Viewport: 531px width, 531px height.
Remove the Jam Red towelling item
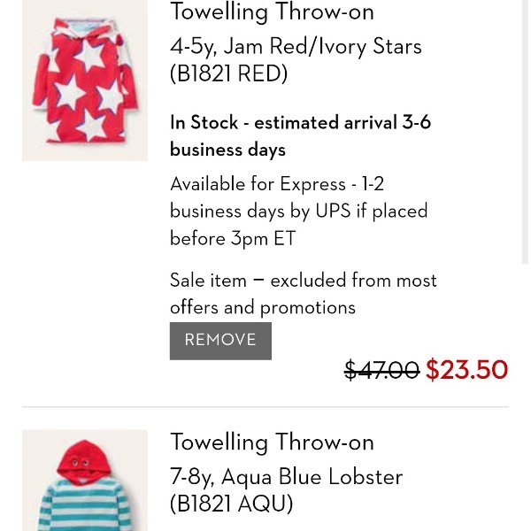point(220,341)
